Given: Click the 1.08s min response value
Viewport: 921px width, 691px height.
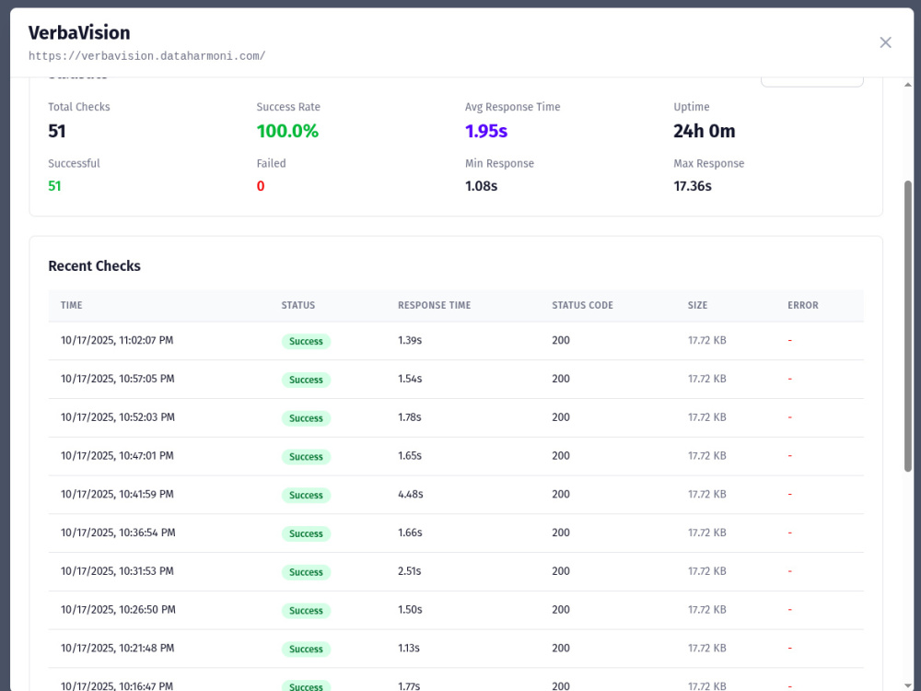Looking at the screenshot, I should [x=481, y=186].
